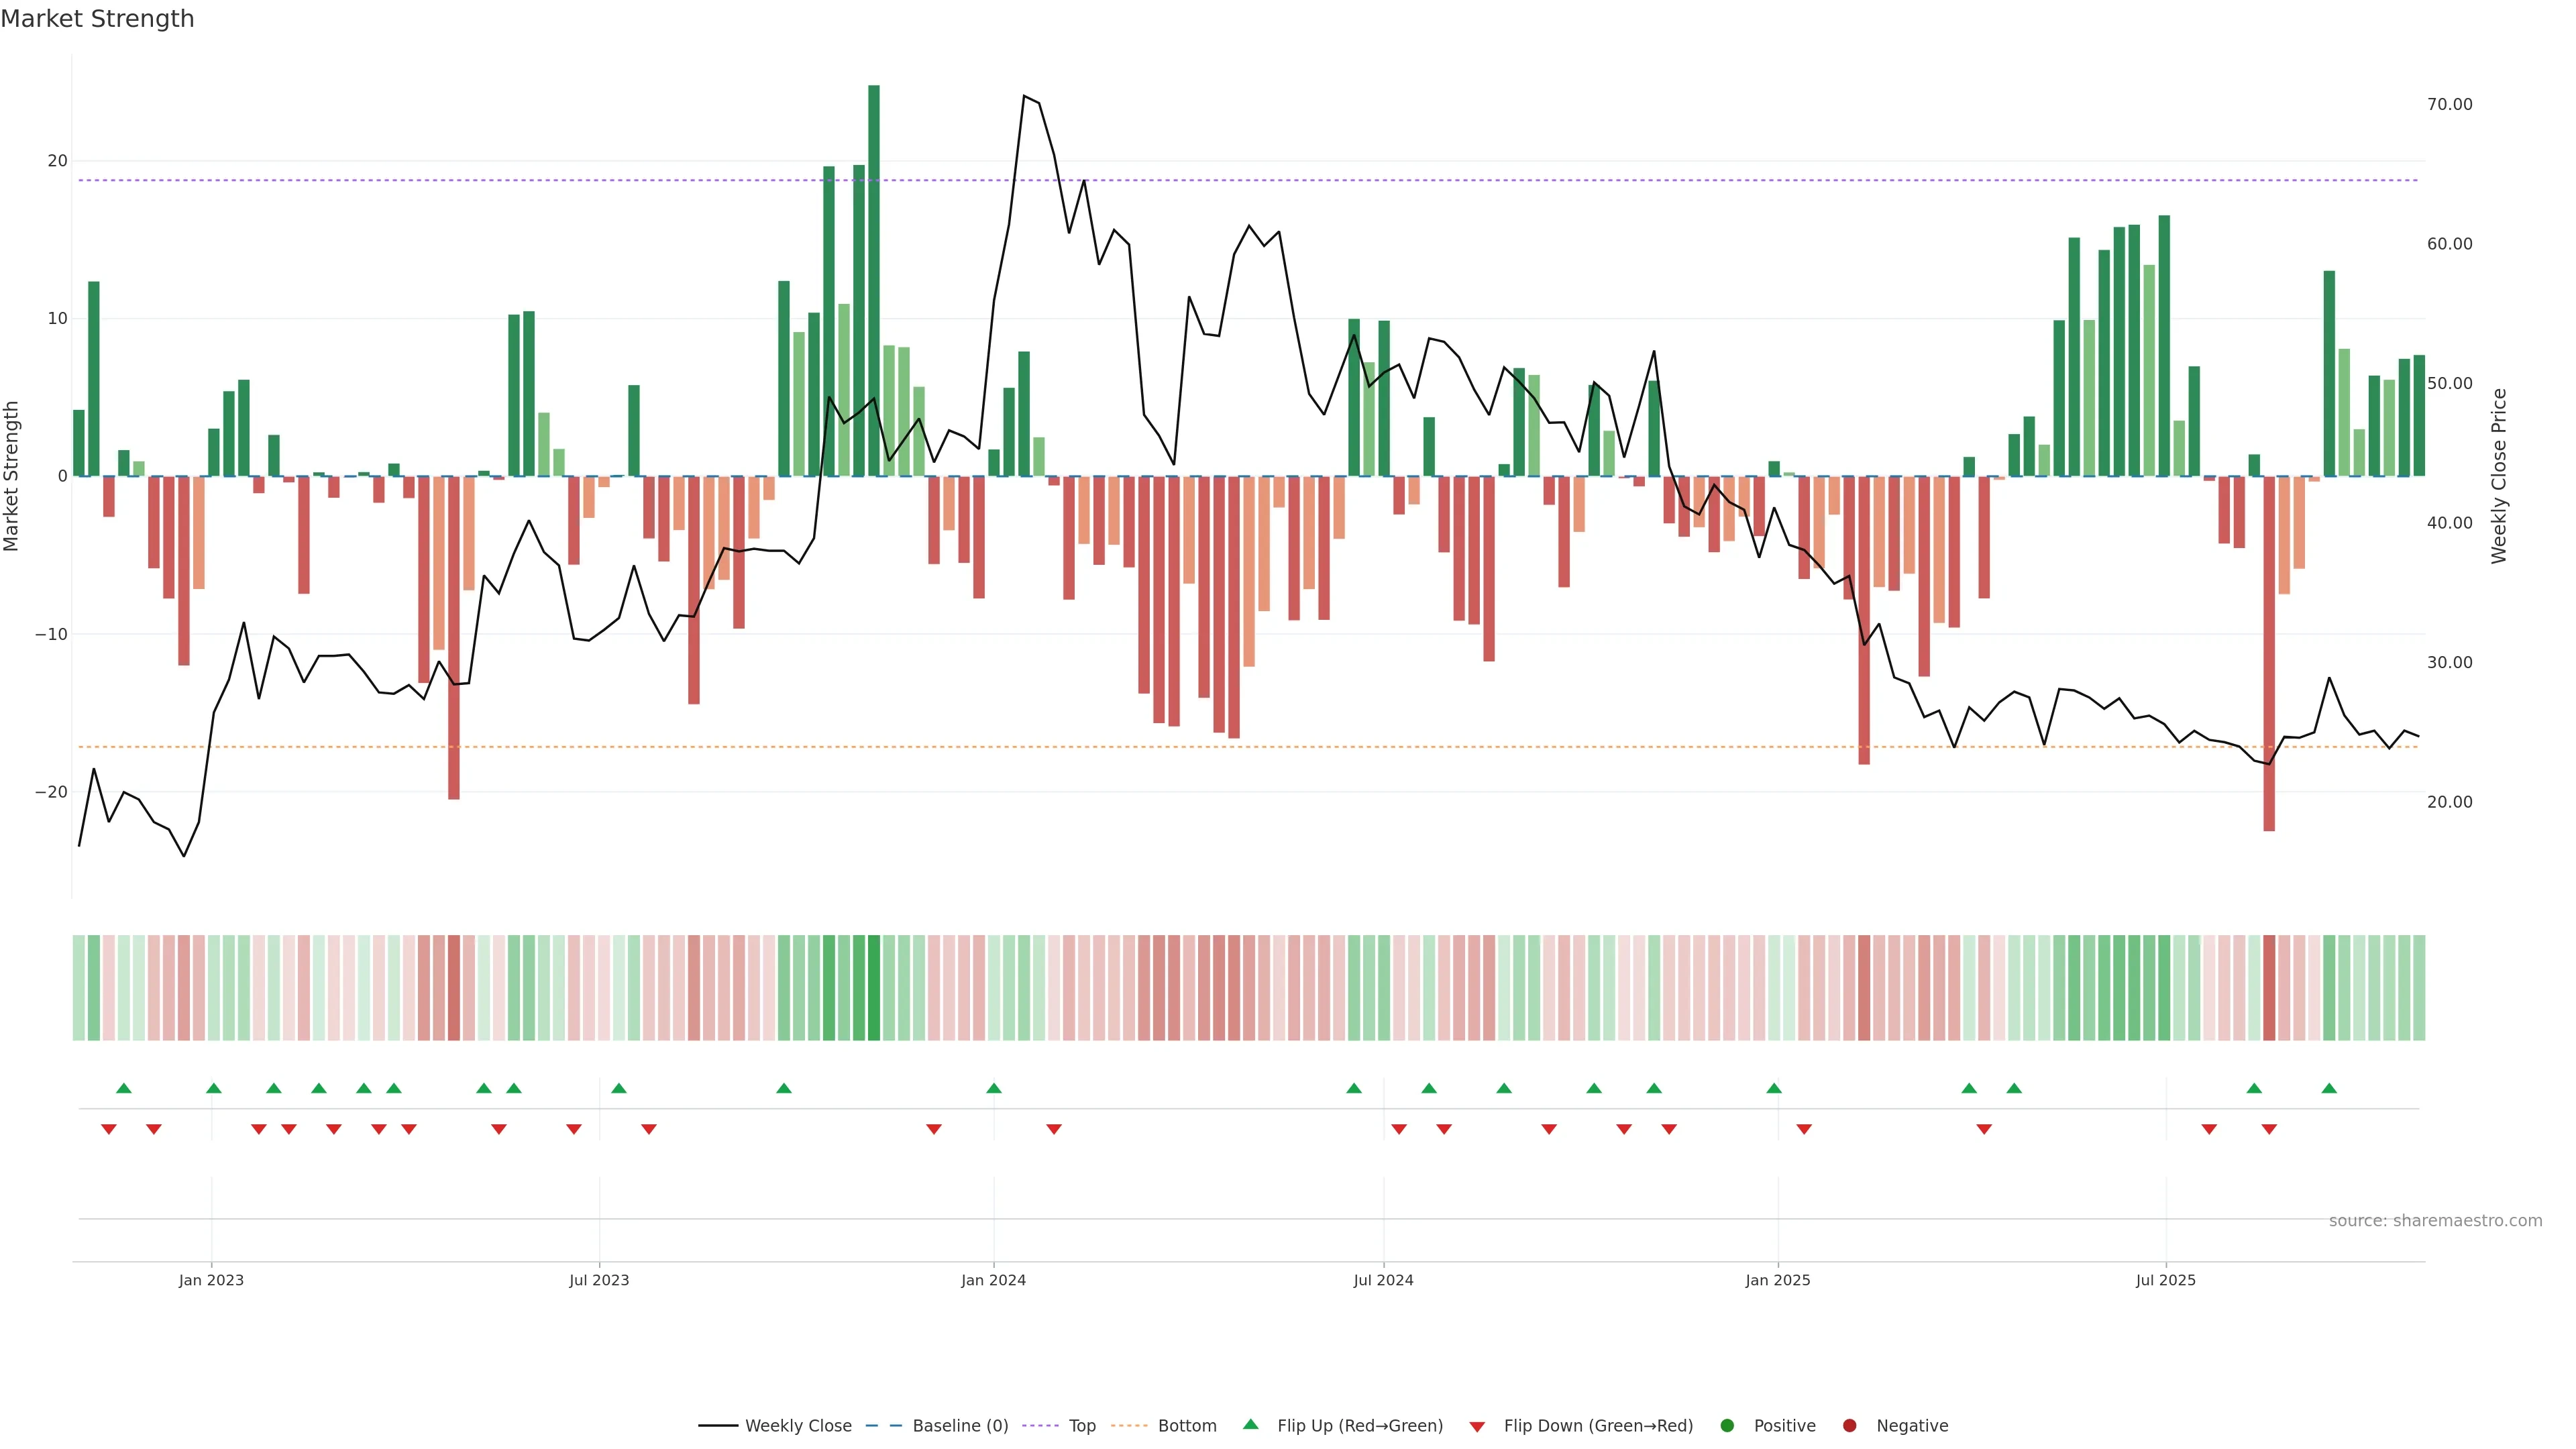Click the most recent flip-up triangle marker

coord(2329,1088)
